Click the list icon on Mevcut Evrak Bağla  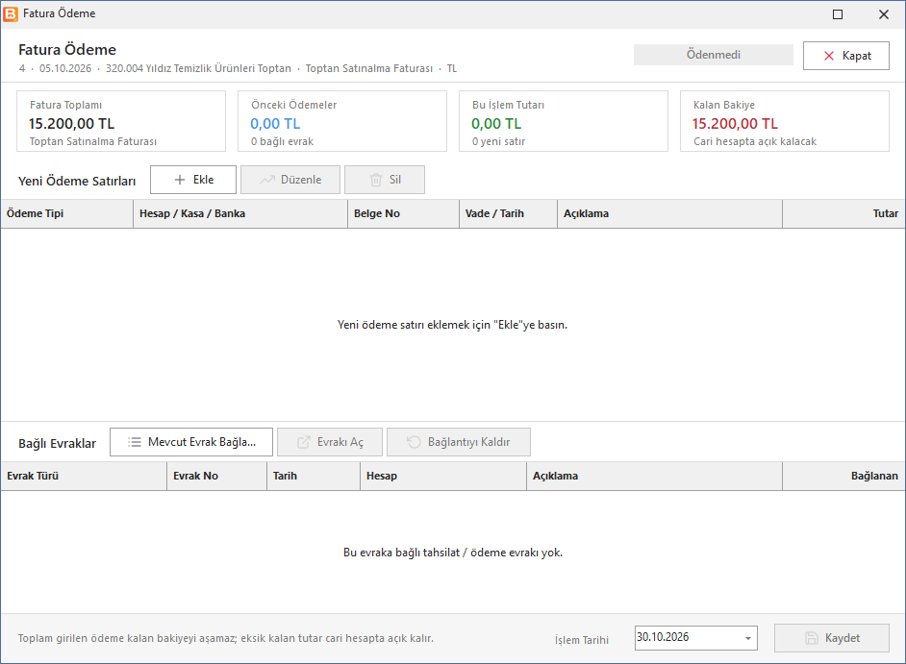[135, 442]
